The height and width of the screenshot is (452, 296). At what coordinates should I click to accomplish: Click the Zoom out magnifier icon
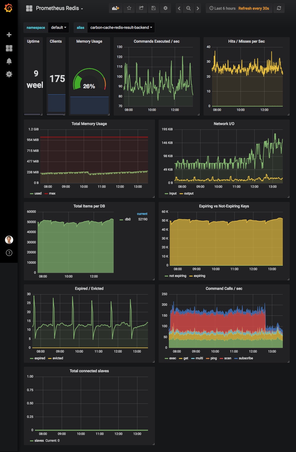[x=188, y=8]
